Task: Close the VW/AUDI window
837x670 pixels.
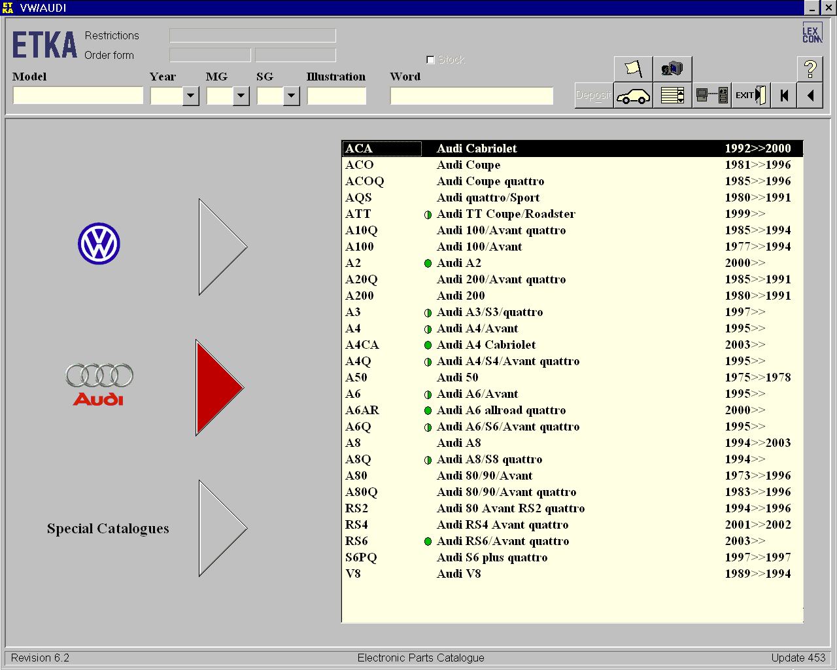Action: (x=828, y=8)
